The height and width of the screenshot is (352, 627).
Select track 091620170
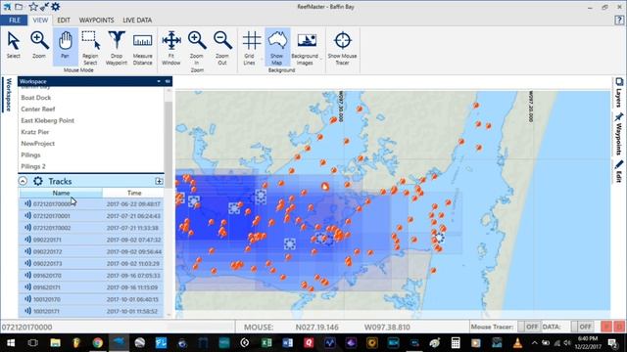click(x=91, y=276)
